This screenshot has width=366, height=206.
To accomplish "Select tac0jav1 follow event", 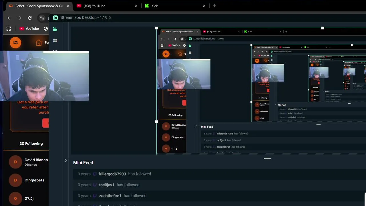I will tap(219, 185).
